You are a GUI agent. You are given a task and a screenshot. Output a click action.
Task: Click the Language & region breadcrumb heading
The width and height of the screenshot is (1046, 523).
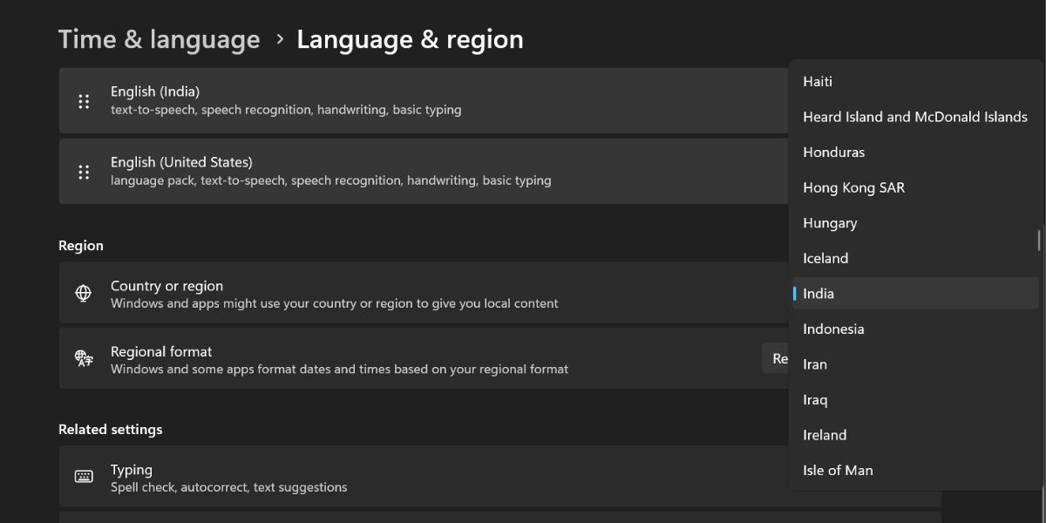411,38
